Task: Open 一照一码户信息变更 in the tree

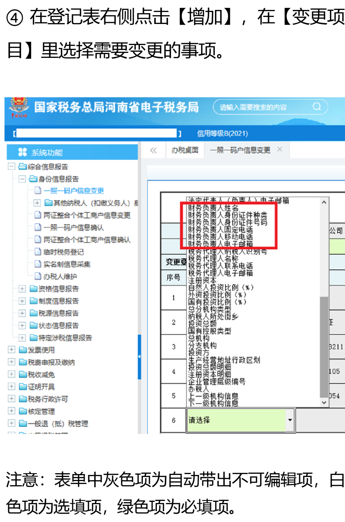Action: click(x=74, y=191)
